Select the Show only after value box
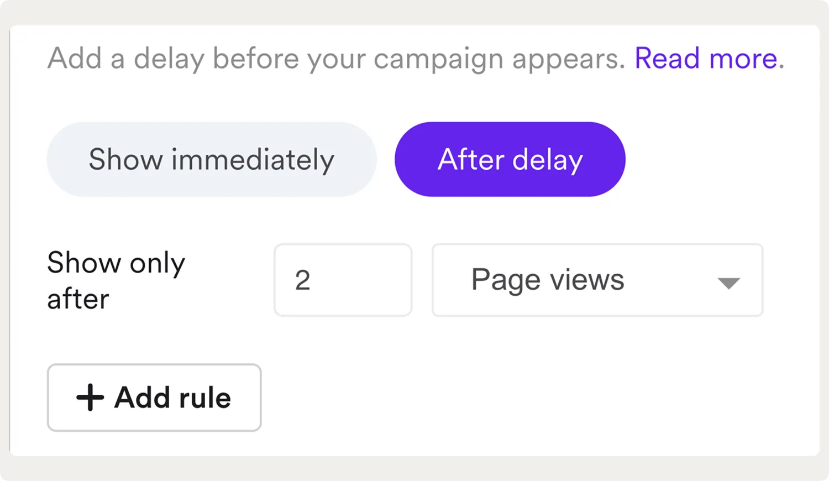 (x=343, y=280)
